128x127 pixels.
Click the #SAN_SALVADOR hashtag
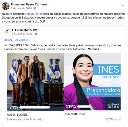point(16,40)
